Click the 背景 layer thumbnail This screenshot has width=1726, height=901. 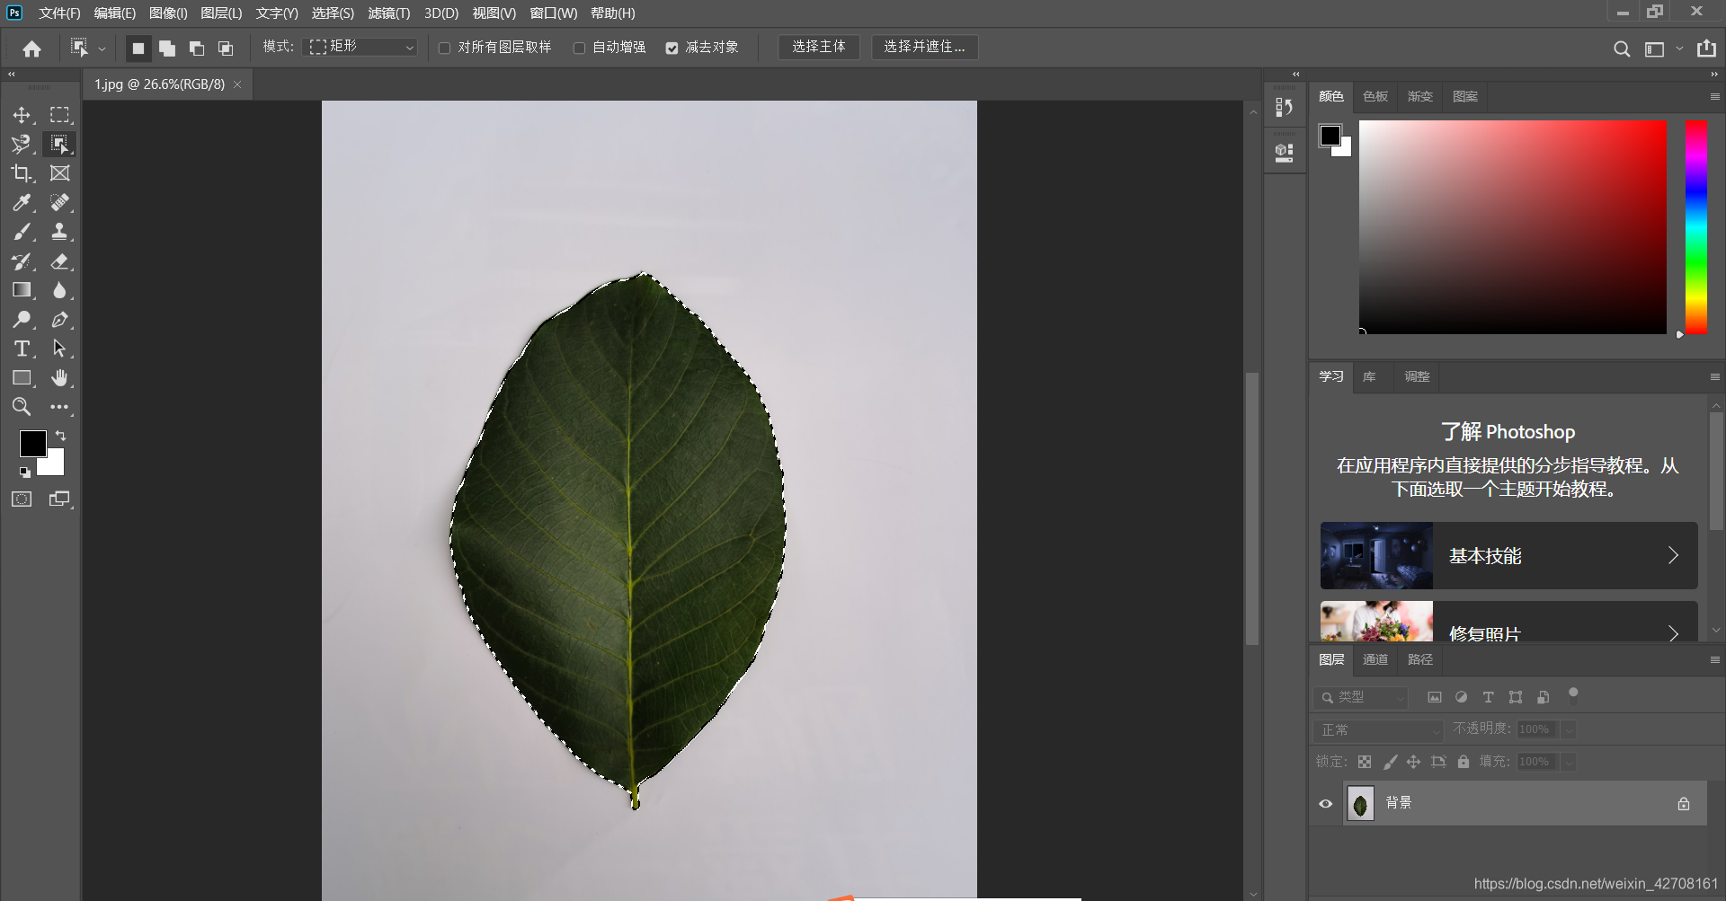click(1360, 803)
